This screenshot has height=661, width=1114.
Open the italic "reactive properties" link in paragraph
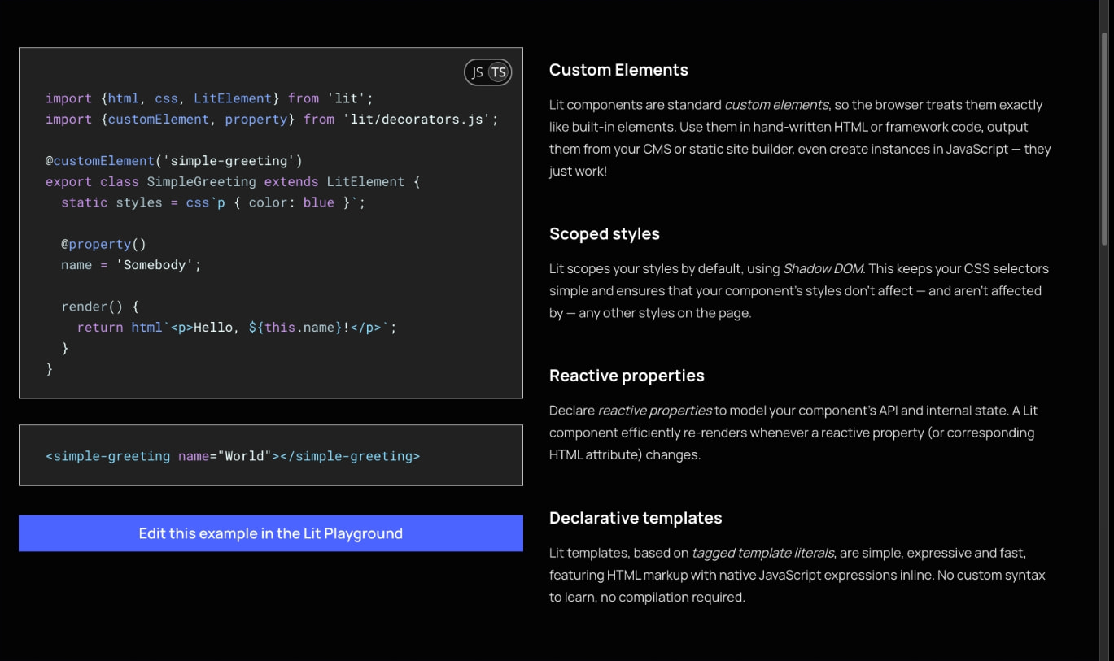tap(655, 411)
